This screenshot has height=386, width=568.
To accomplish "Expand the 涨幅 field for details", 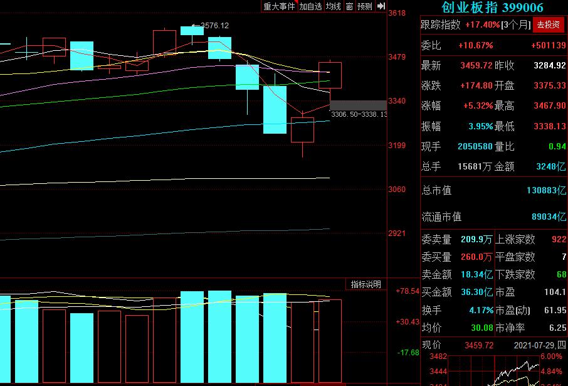I will click(x=432, y=105).
